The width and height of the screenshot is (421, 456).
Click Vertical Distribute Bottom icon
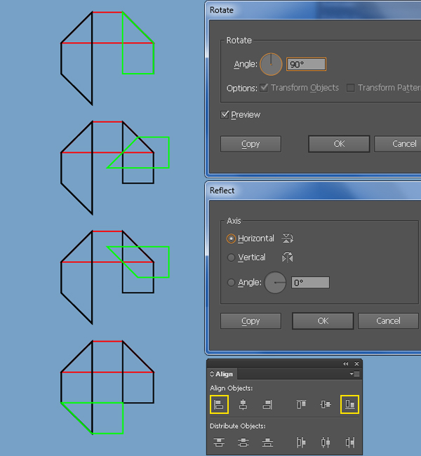tap(267, 443)
